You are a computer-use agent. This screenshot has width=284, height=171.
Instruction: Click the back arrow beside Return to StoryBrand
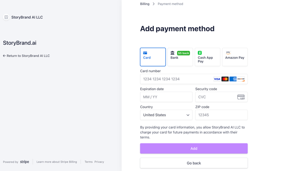[x=4, y=56]
